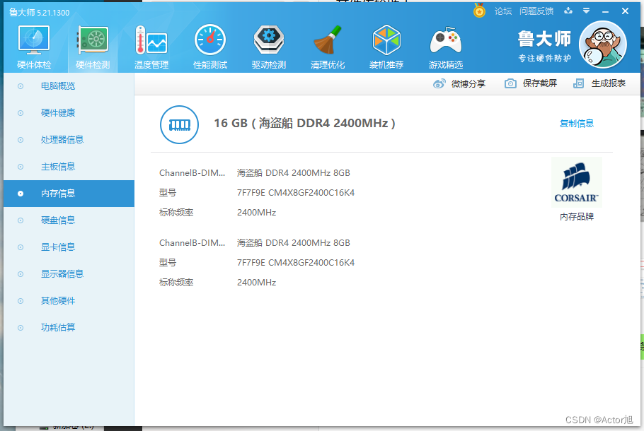Select 内存信息 in the sidebar
This screenshot has width=644, height=431.
[x=69, y=194]
